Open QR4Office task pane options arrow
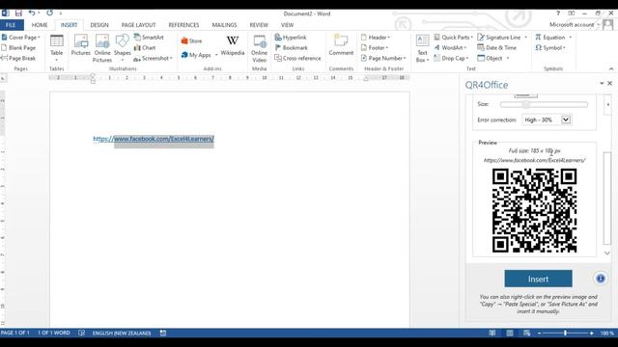The height and width of the screenshot is (347, 618). [602, 84]
